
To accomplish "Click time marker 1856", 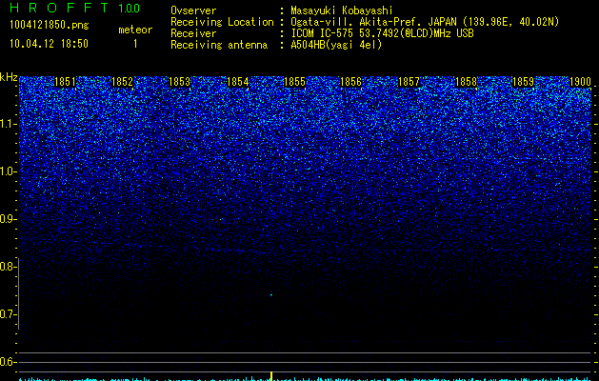I will 350,82.
